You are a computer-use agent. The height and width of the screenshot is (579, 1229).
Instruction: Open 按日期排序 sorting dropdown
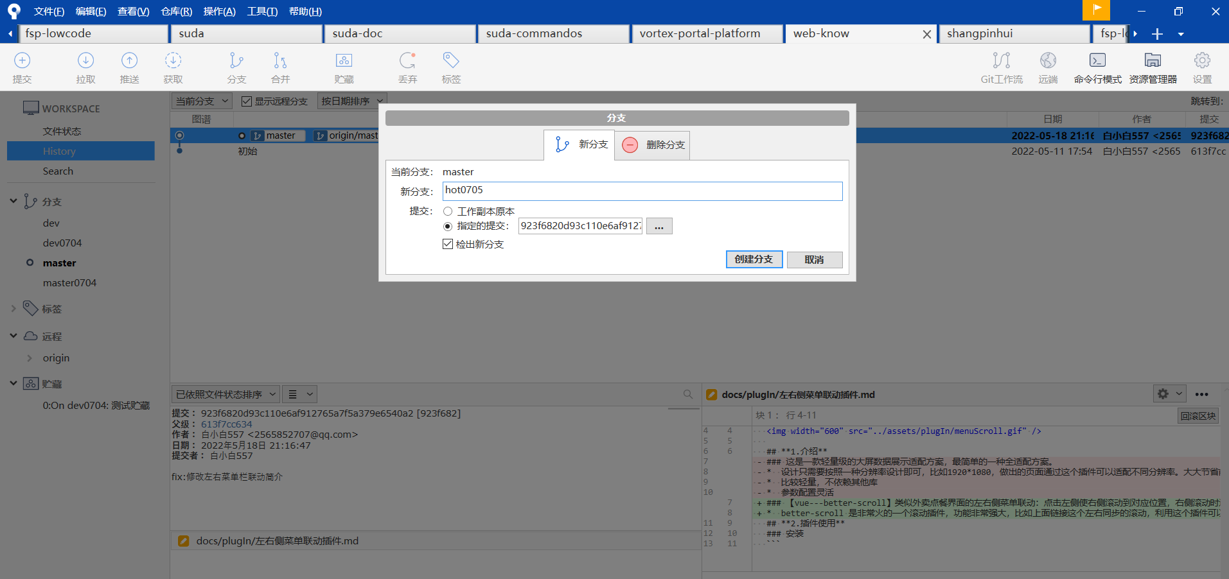coord(352,101)
